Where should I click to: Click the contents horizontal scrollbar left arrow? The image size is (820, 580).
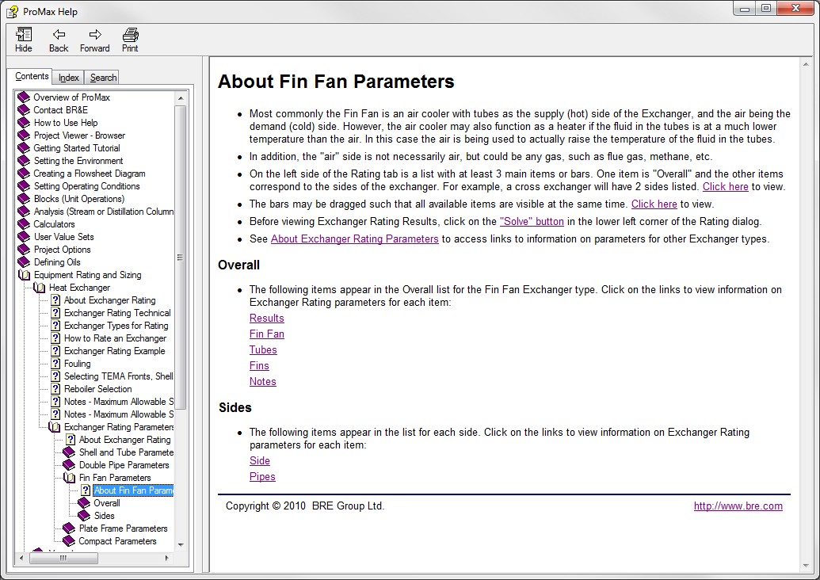coord(21,558)
